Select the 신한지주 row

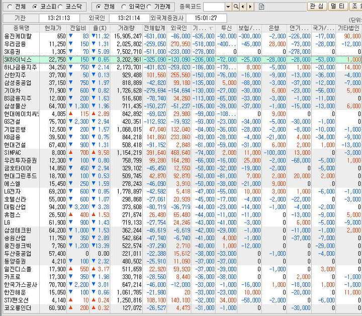point(183,75)
